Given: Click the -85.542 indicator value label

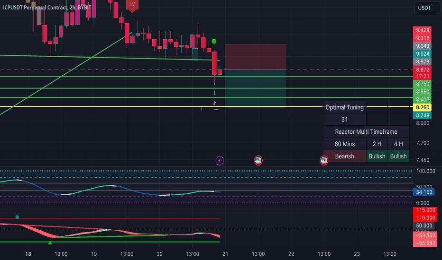Looking at the screenshot, I should tap(425, 243).
